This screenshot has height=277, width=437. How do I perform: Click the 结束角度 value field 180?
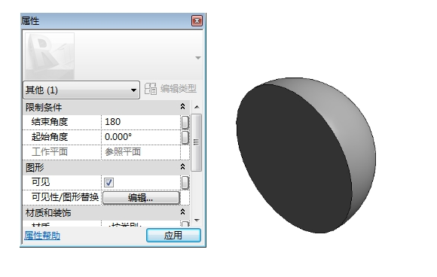(141, 122)
